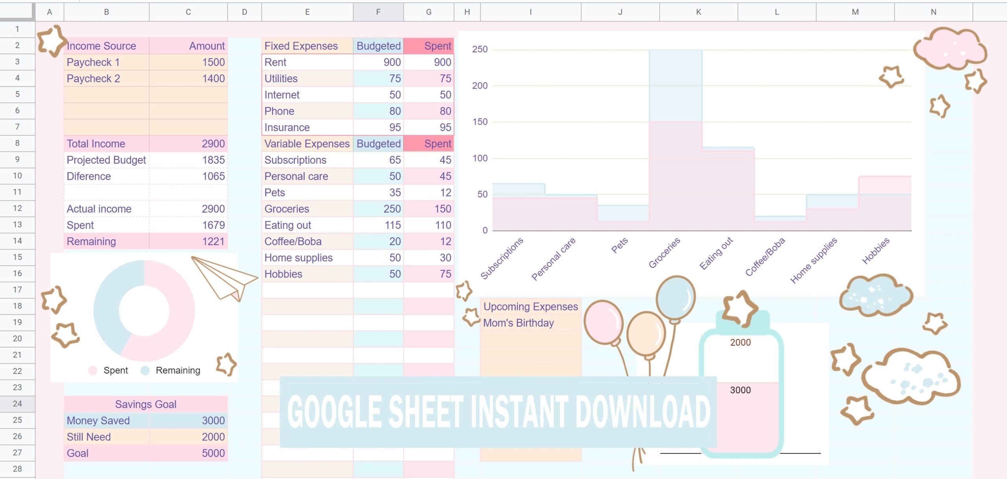Click the 'Total Income' label cell

click(x=106, y=144)
